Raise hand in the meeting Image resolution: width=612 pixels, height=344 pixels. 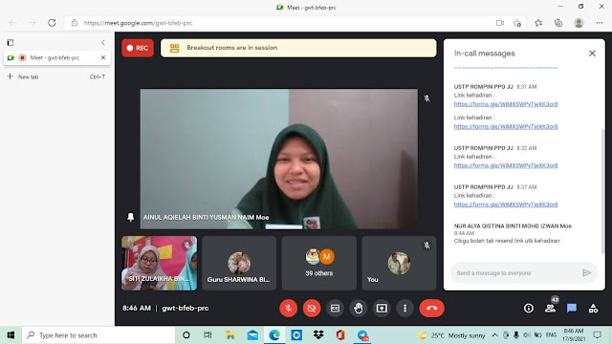point(359,308)
